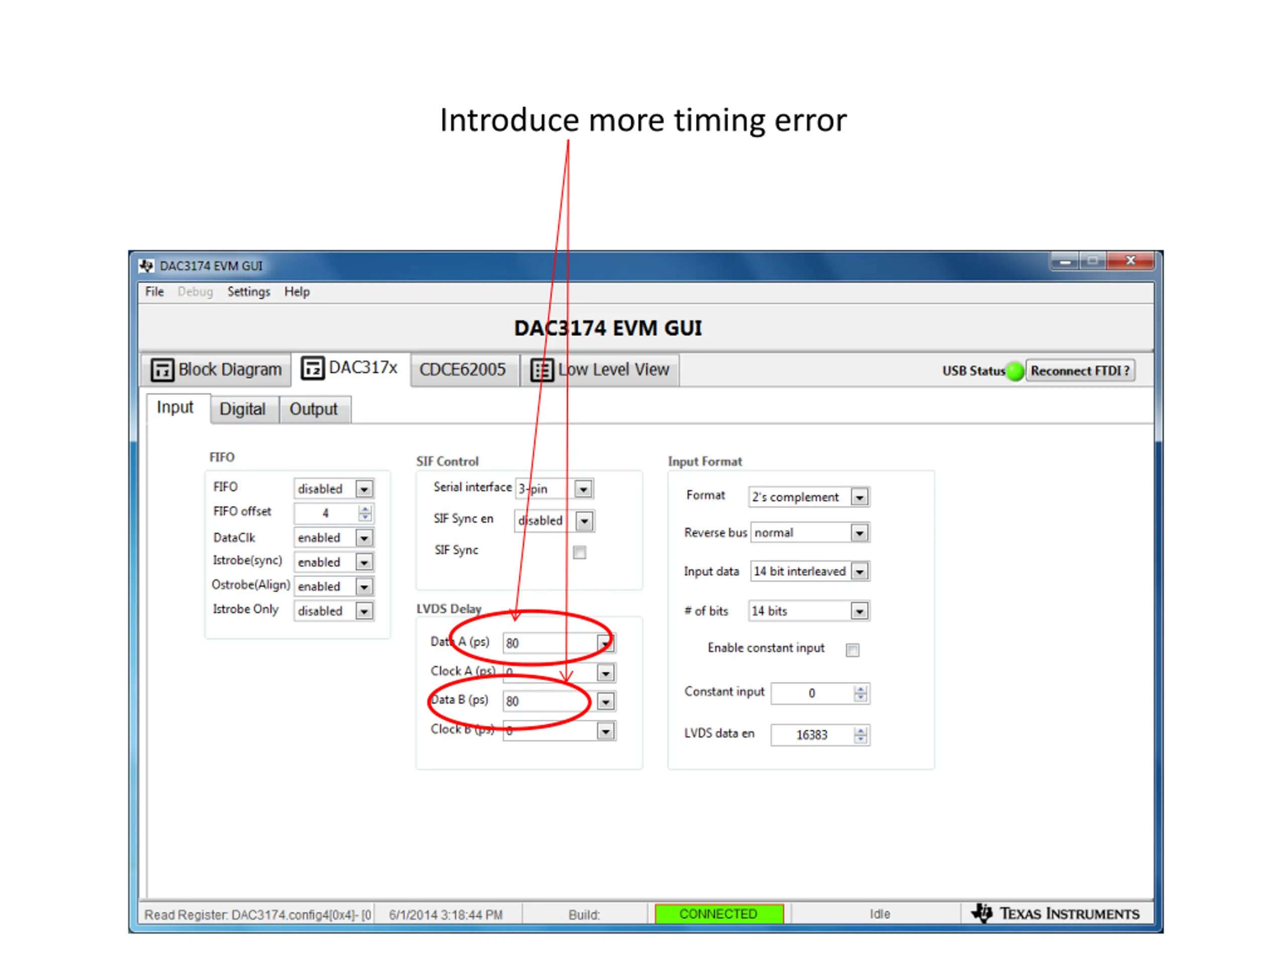Viewport: 1287px width, 965px height.
Task: Toggle the SIF Sync checkbox
Action: click(x=579, y=552)
